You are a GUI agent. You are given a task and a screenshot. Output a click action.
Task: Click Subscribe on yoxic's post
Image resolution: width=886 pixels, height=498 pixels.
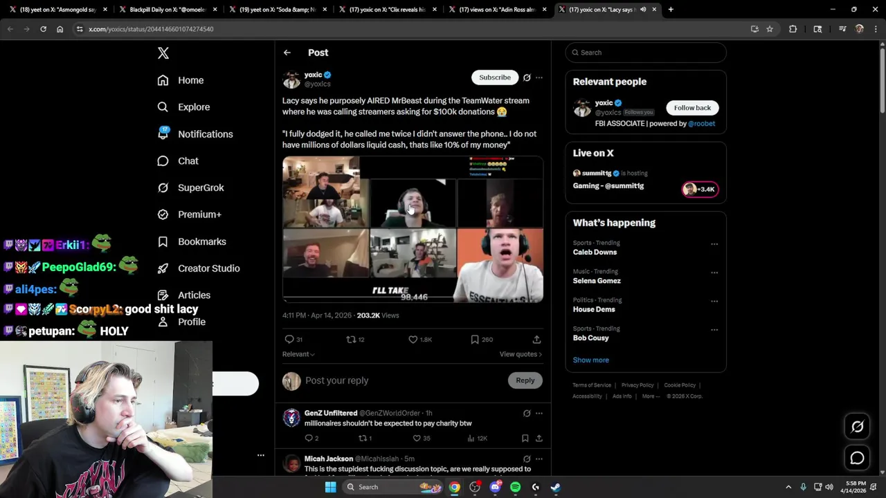click(495, 77)
